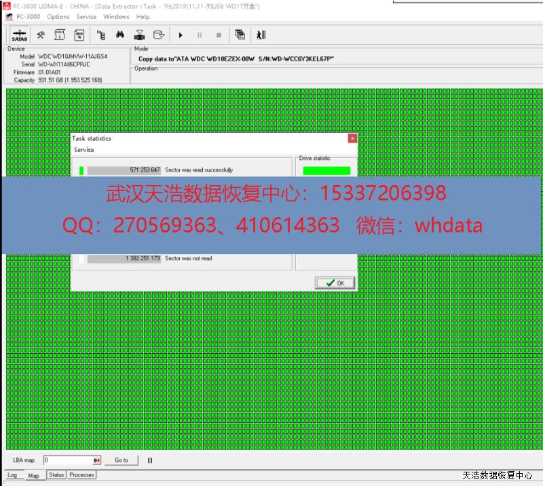This screenshot has height=486, width=543.
Task: Switch to the Status tab
Action: point(56,475)
